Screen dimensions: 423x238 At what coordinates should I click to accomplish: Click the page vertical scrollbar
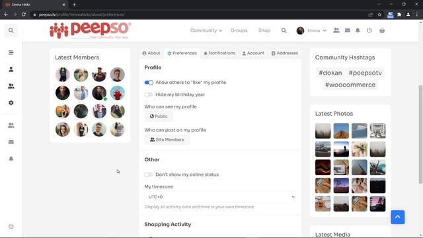420,135
